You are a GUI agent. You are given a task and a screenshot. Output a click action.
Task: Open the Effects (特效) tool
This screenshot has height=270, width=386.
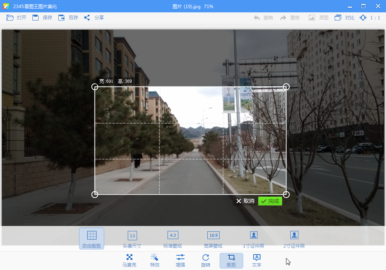[x=154, y=260]
